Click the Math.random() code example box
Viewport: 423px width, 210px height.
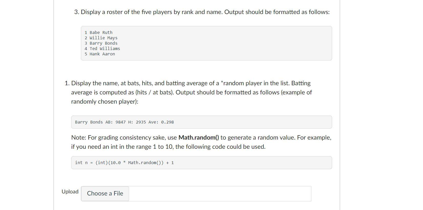(202, 163)
